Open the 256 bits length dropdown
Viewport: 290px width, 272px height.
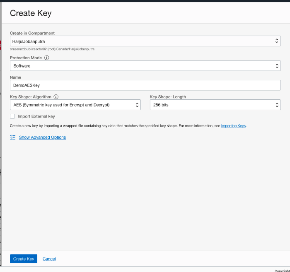tap(211, 105)
